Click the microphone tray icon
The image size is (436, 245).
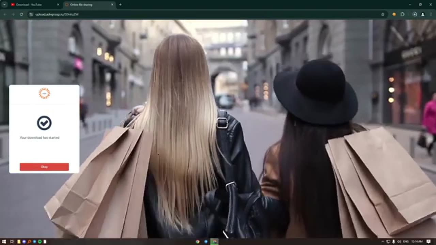394,242
